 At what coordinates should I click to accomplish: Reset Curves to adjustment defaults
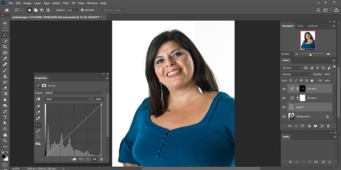coord(88,159)
